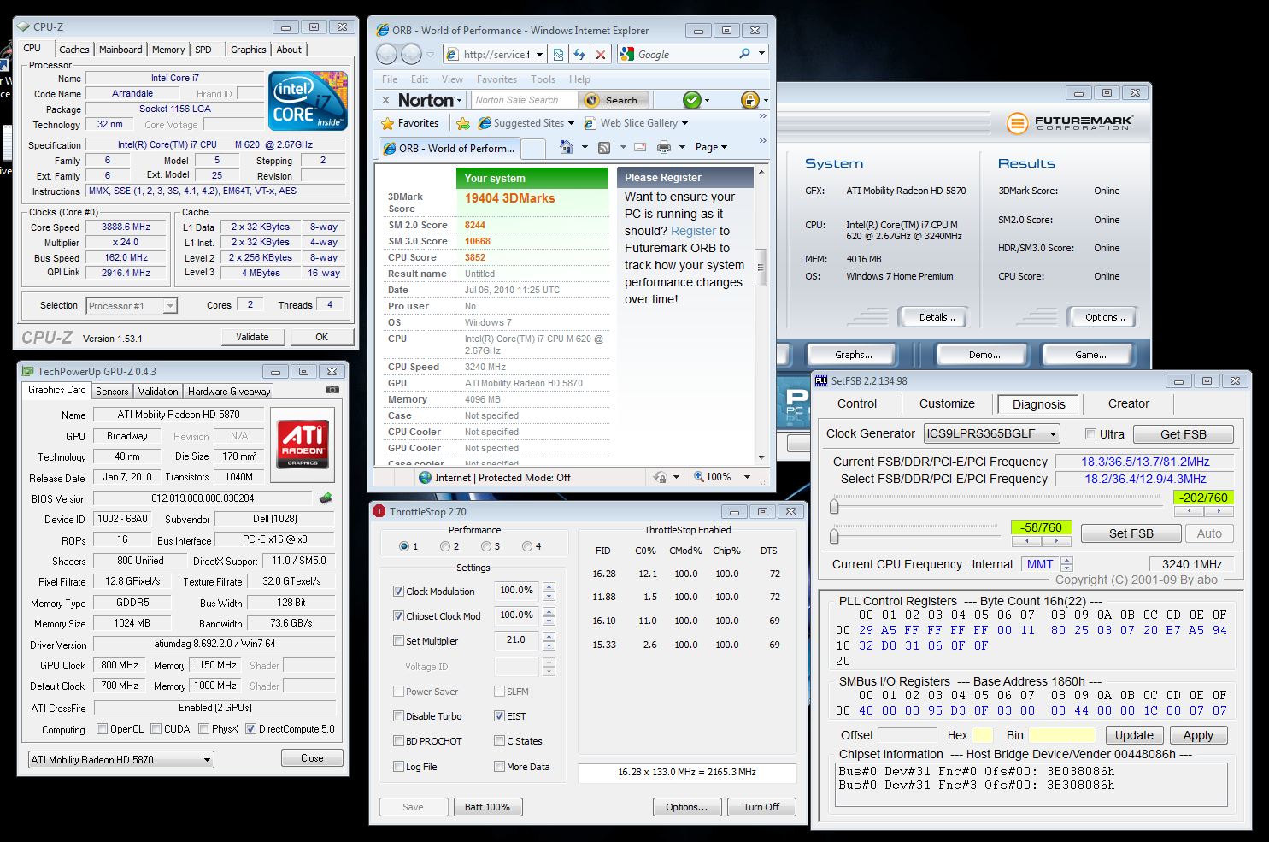
Task: Click the printer icon in IE
Action: (664, 147)
